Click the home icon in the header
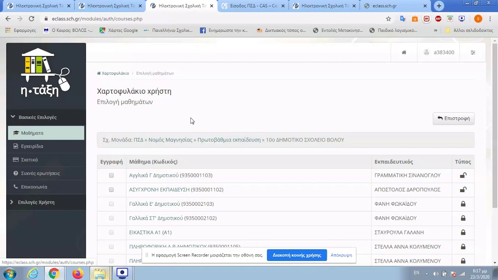The height and width of the screenshot is (280, 498). [x=404, y=52]
